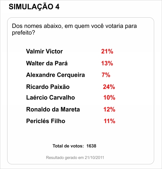Click candidate name Ronaldo da Mareta
162x169 pixels.
(x=53, y=109)
